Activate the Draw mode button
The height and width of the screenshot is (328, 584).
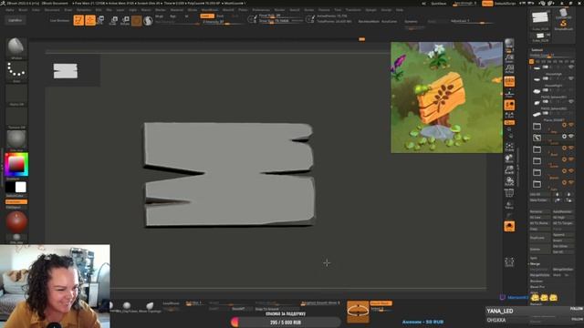click(x=90, y=20)
